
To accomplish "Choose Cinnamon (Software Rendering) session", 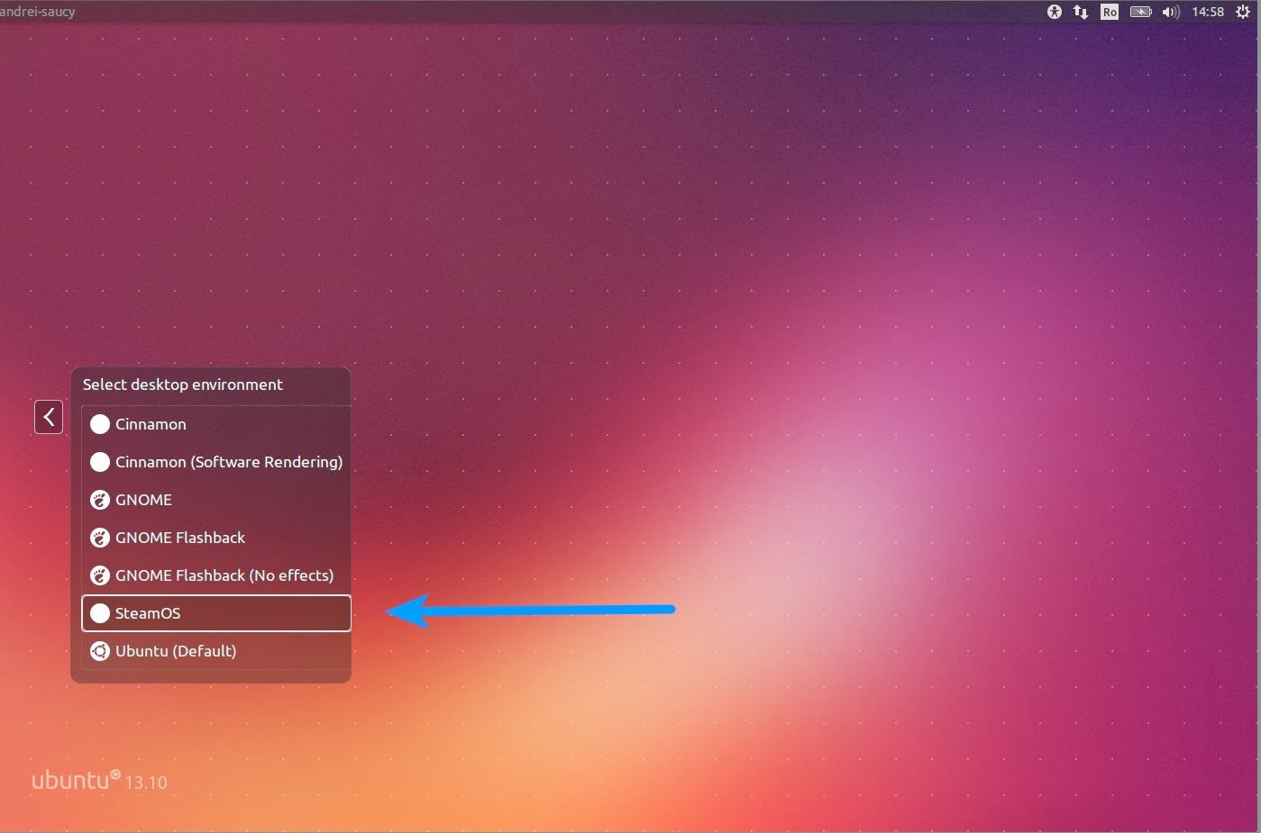I will 216,462.
